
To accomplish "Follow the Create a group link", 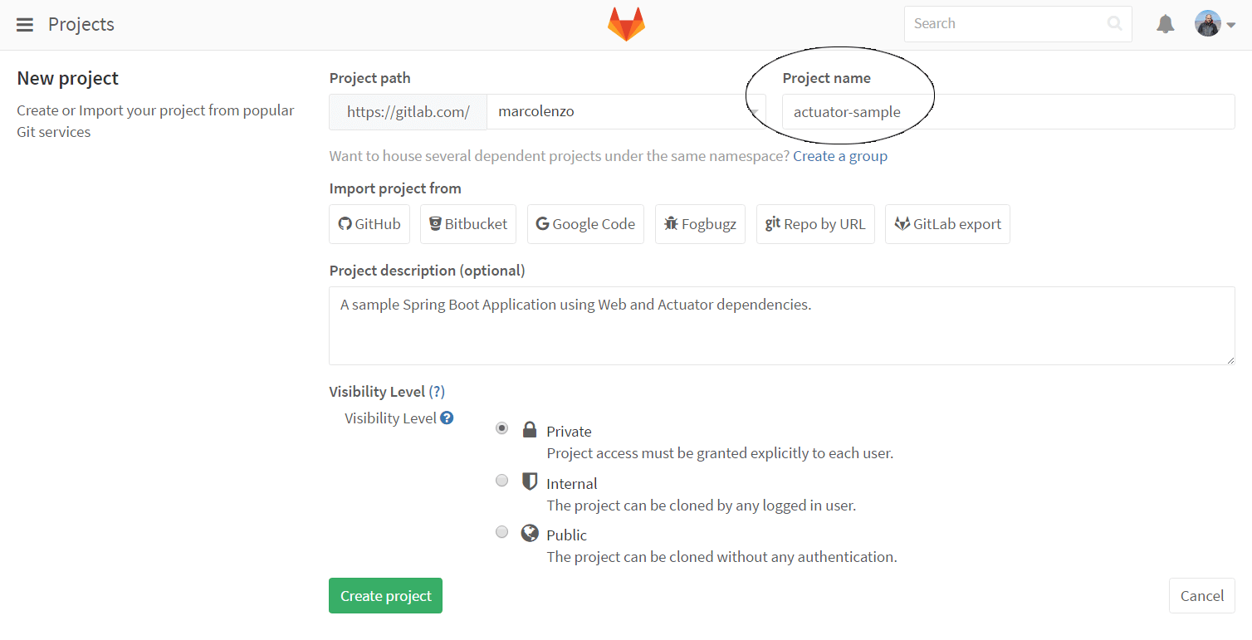I will [x=840, y=156].
